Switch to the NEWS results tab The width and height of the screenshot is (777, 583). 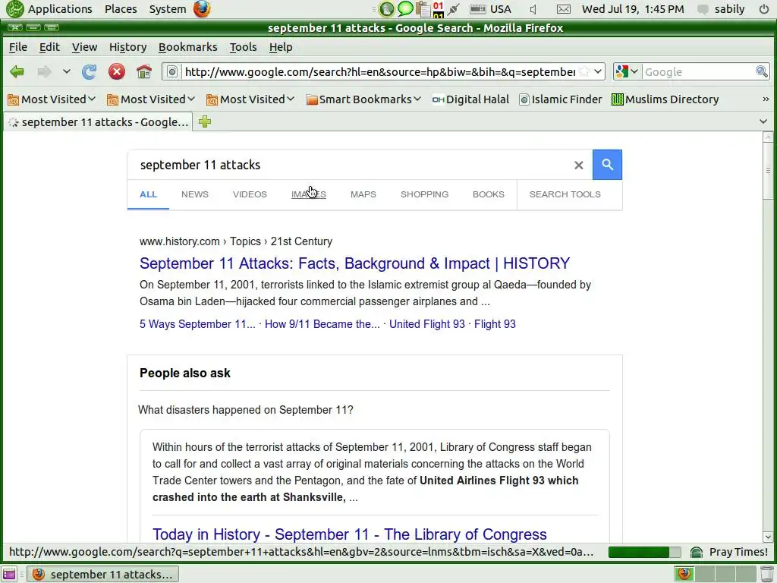tap(195, 194)
